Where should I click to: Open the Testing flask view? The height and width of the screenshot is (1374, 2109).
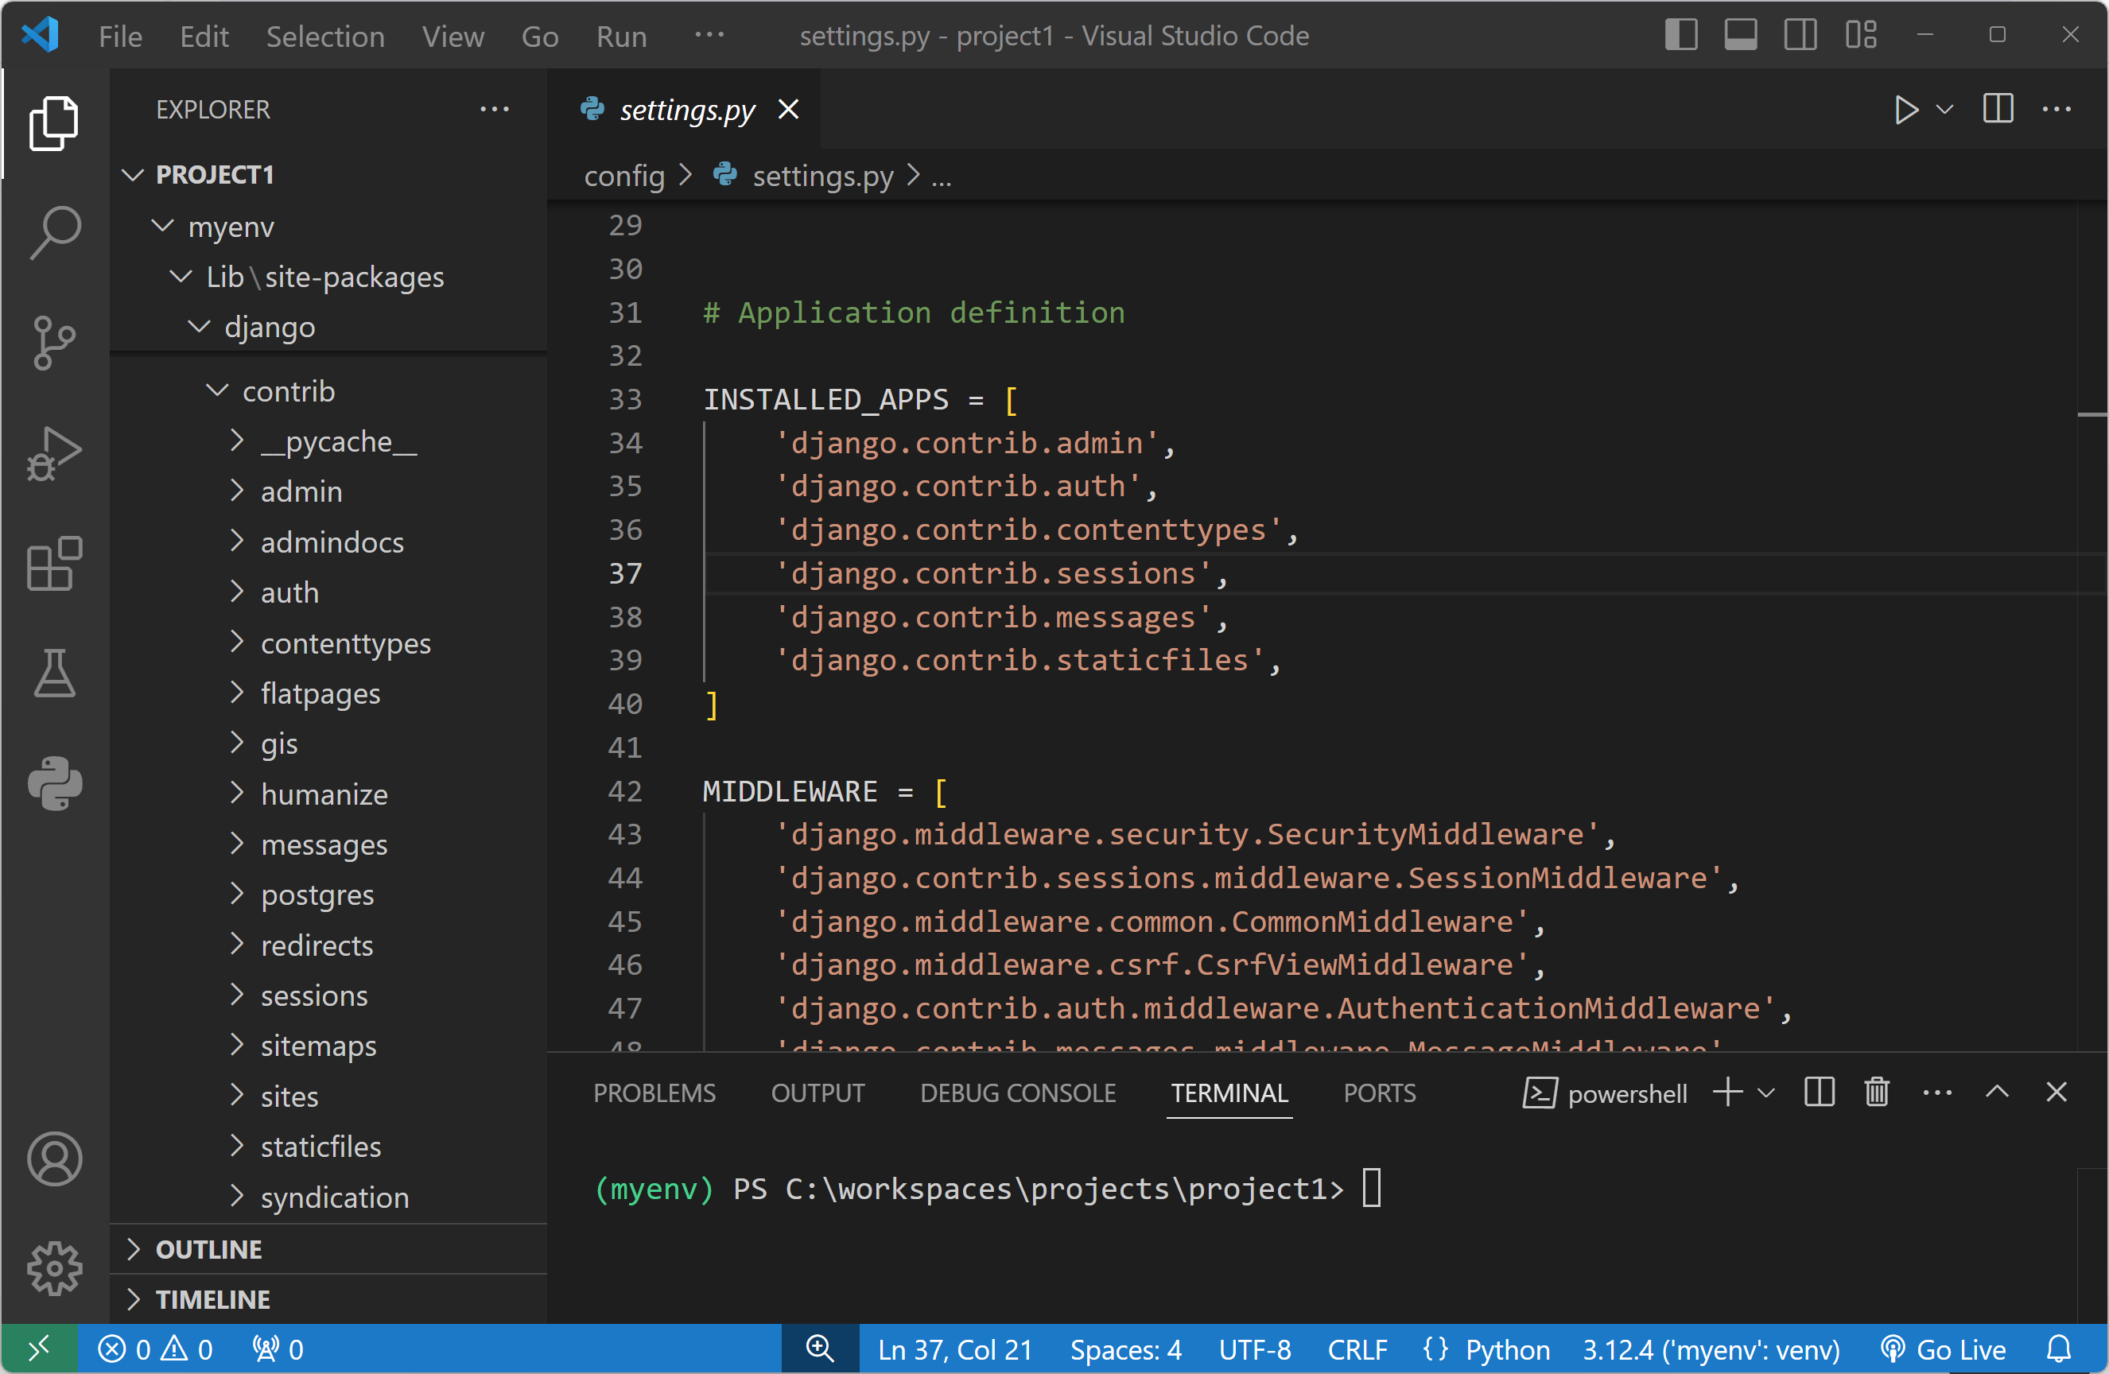55,673
